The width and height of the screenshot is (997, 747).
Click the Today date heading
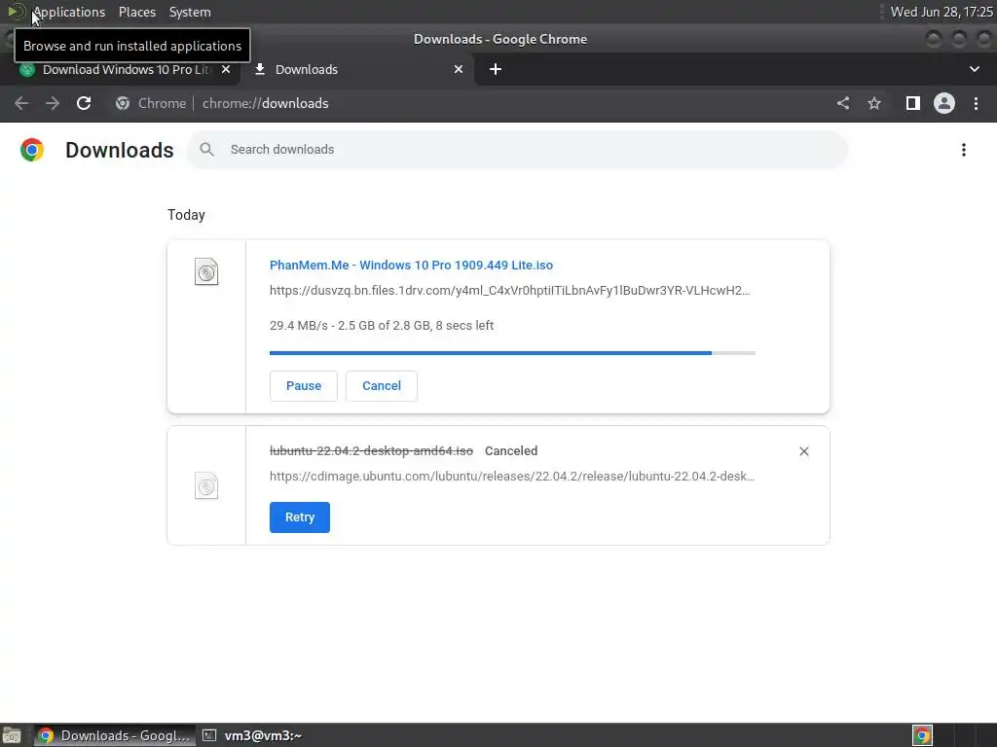click(x=186, y=215)
